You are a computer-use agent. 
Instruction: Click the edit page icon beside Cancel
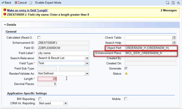[x=31, y=3]
